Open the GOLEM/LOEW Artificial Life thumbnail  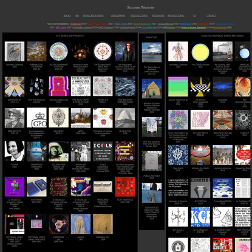click(x=59, y=151)
